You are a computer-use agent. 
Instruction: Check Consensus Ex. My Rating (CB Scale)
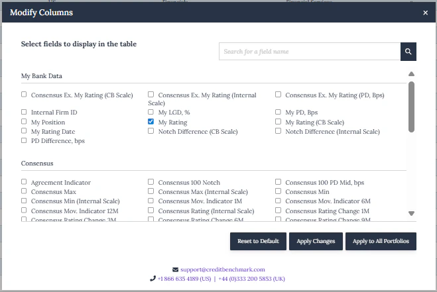pyautogui.click(x=24, y=95)
